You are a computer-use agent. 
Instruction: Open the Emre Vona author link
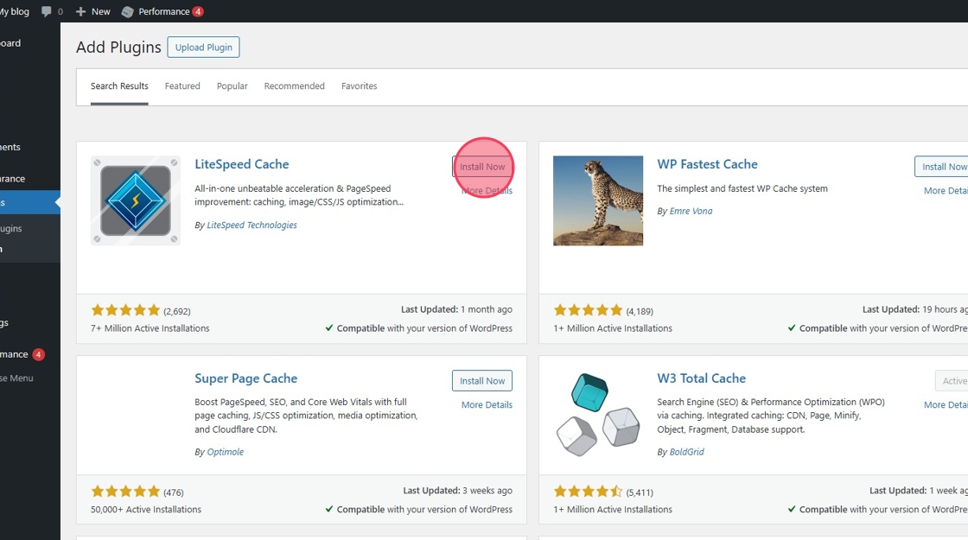coord(691,212)
